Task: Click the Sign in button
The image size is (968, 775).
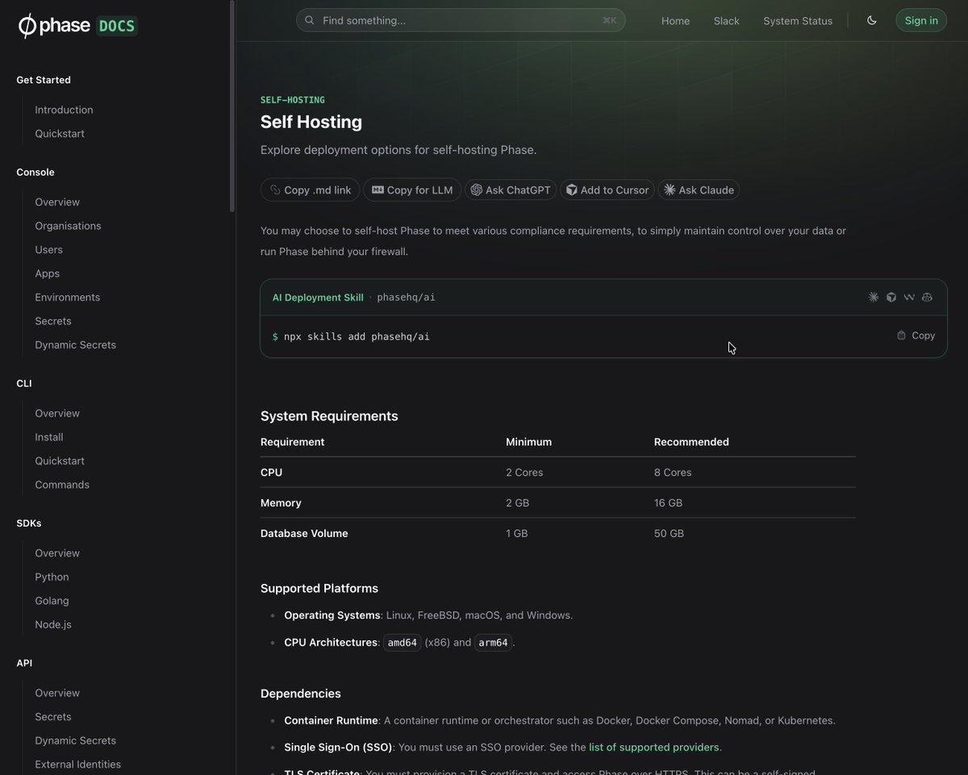Action: 921,20
